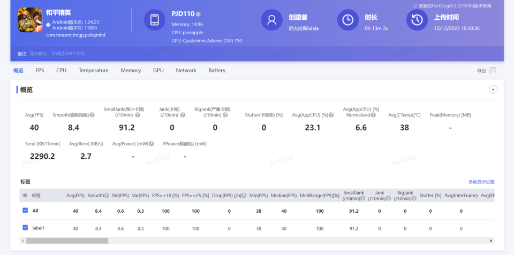Switch to the 概览 tab
This screenshot has width=514, height=255.
pos(18,71)
